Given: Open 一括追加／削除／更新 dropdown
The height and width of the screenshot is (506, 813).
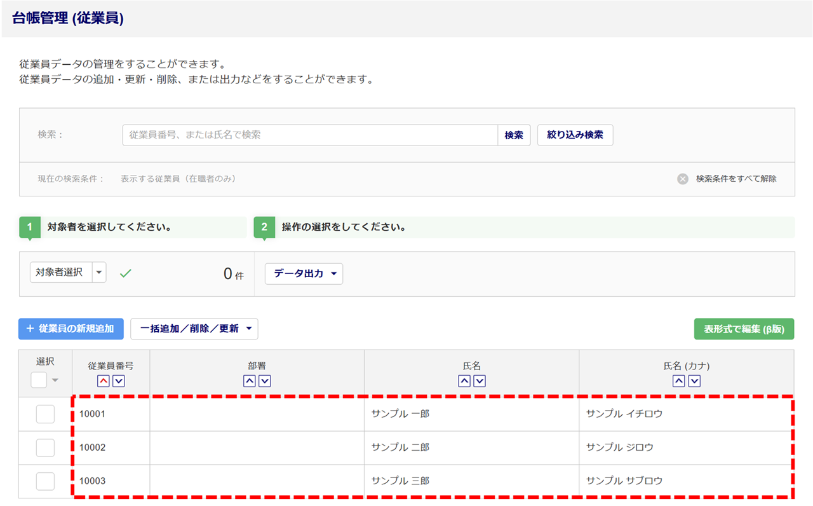Looking at the screenshot, I should point(194,329).
